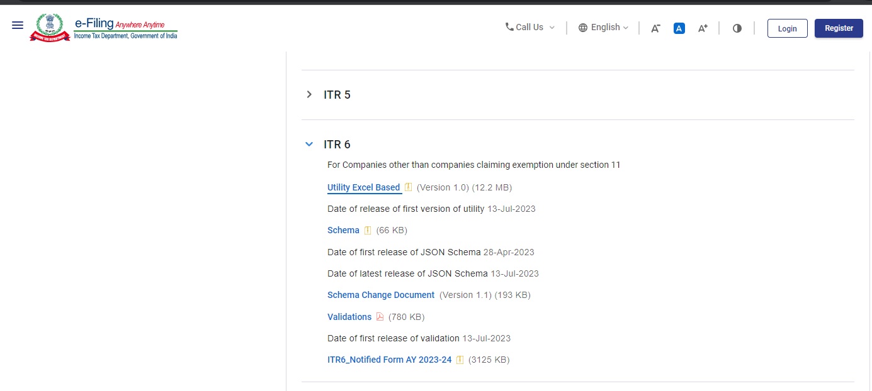Click the phone icon beside Call Us

point(509,27)
